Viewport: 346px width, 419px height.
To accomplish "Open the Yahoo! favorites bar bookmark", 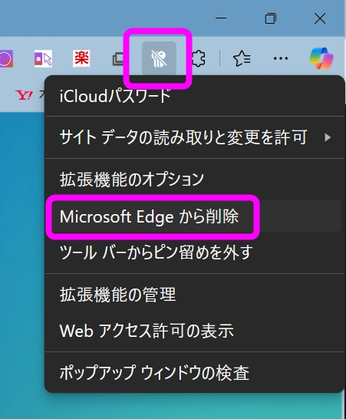I will coord(25,95).
